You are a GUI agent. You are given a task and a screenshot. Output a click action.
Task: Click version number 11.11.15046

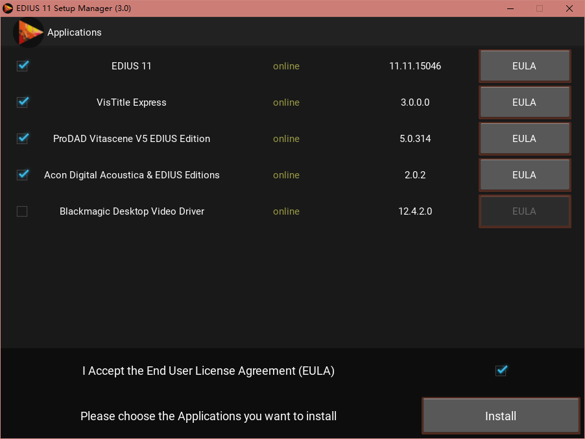pos(415,66)
